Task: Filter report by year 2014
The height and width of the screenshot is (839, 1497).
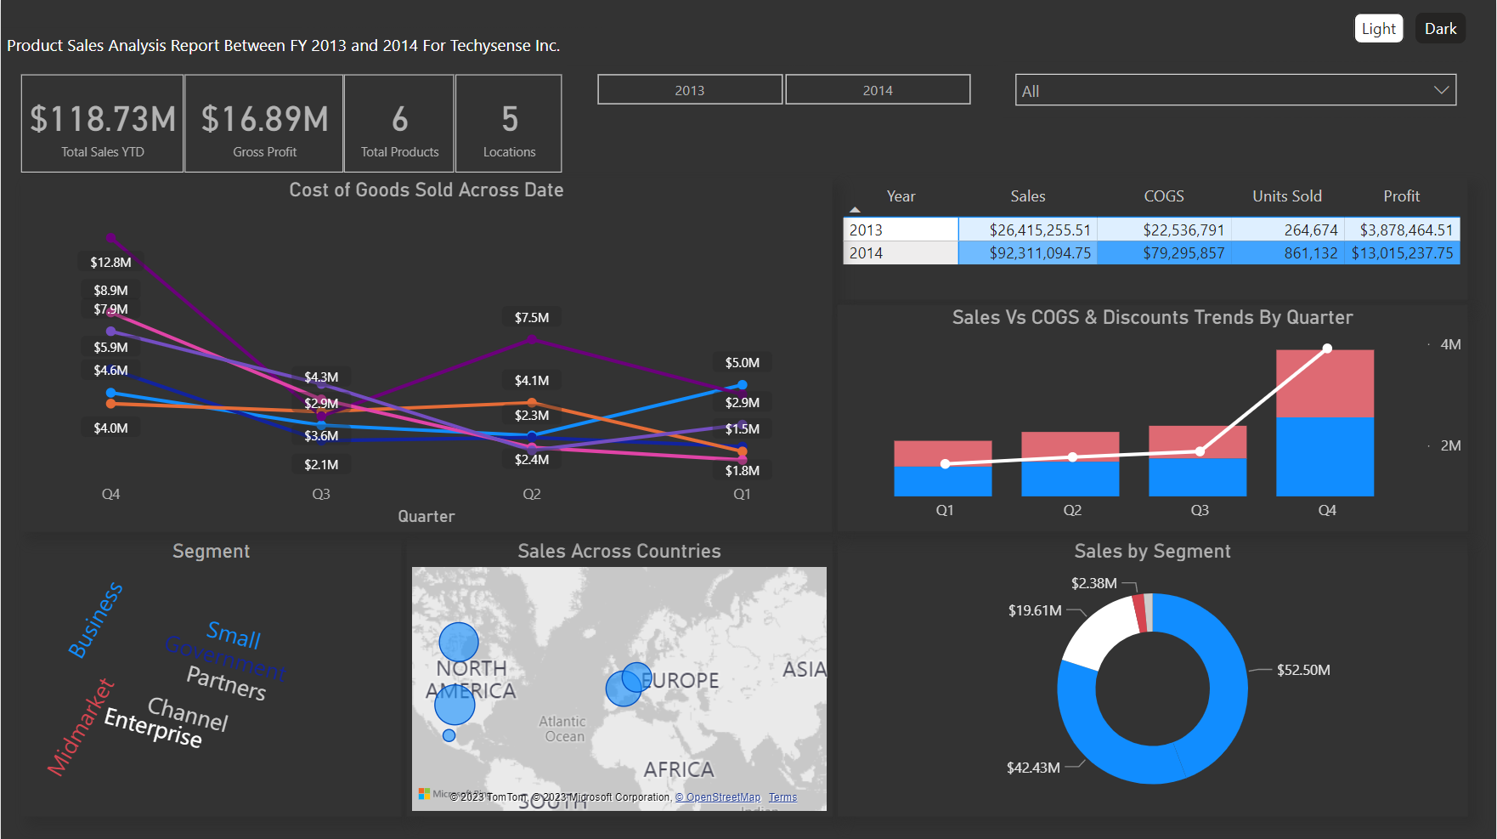Action: [x=878, y=90]
